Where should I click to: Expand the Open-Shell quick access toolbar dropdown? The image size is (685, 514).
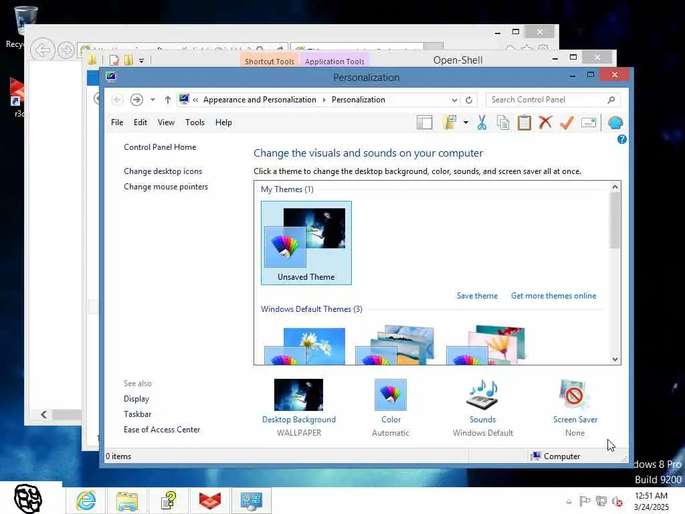coord(142,61)
